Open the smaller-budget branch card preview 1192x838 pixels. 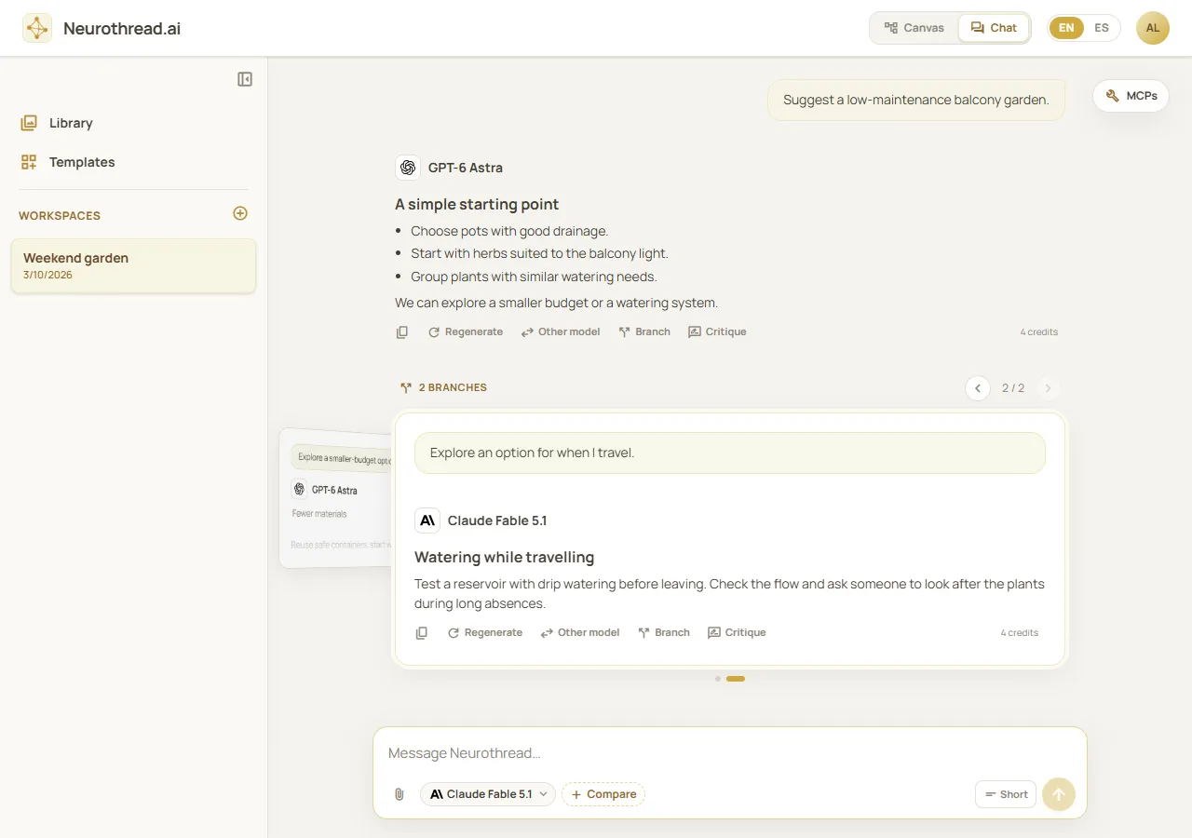pos(335,498)
